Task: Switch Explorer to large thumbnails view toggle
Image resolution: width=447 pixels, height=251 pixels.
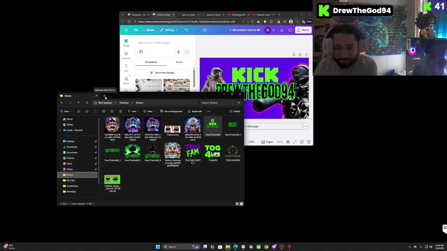Action: pos(241,204)
